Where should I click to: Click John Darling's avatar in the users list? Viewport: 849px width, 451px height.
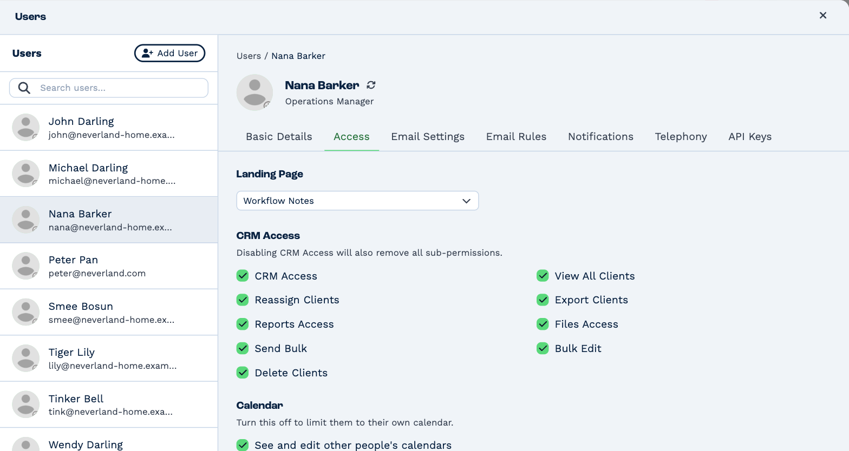[x=26, y=127]
